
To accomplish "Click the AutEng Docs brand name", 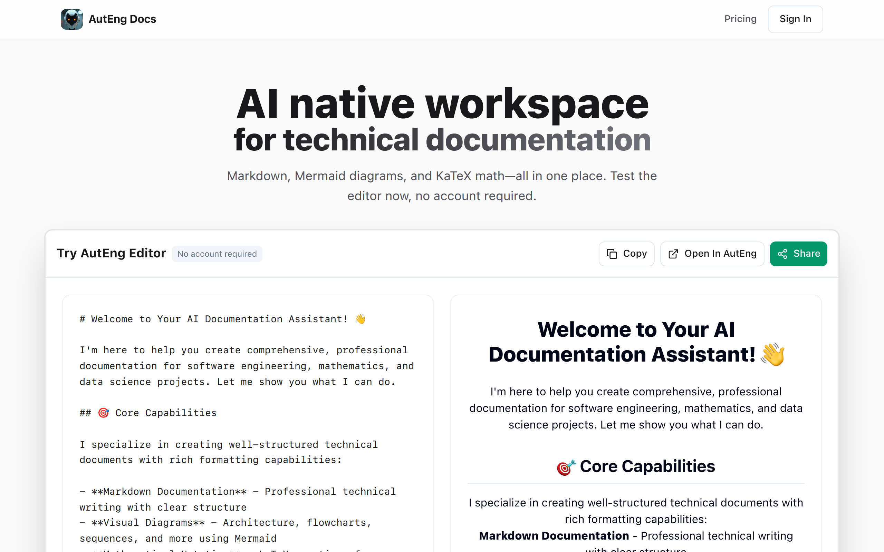I will click(x=122, y=19).
